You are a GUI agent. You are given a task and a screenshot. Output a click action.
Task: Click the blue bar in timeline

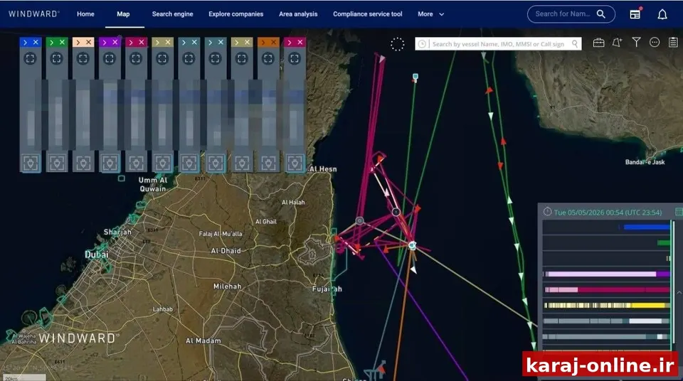click(646, 227)
